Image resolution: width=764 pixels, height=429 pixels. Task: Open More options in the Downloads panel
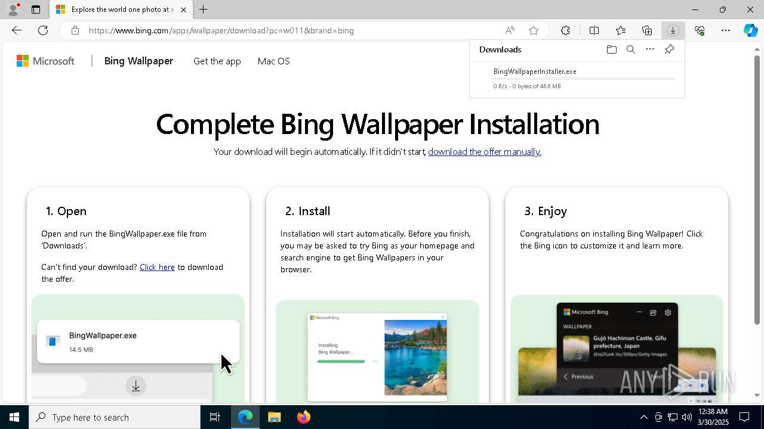(650, 49)
